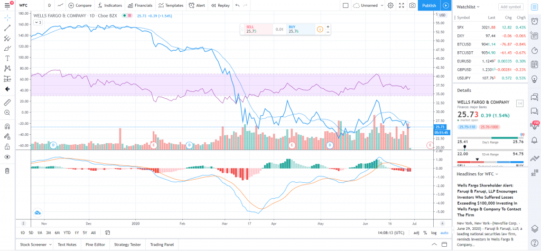The height and width of the screenshot is (251, 541).
Task: Increase order quantity with plus button
Action: (328, 26)
